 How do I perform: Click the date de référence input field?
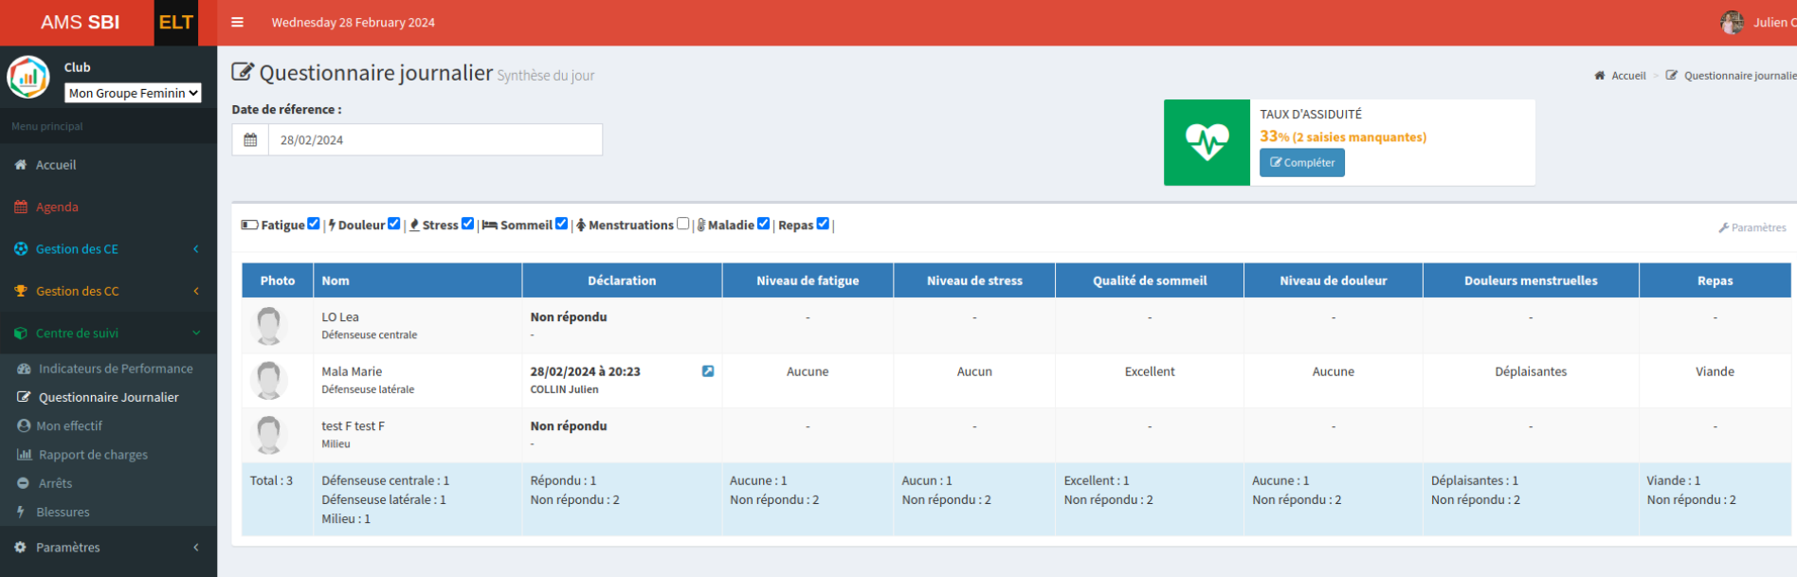pyautogui.click(x=435, y=139)
